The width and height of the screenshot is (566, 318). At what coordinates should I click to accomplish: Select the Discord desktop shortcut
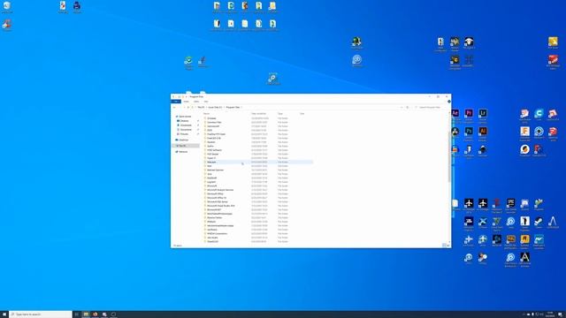tap(524, 204)
